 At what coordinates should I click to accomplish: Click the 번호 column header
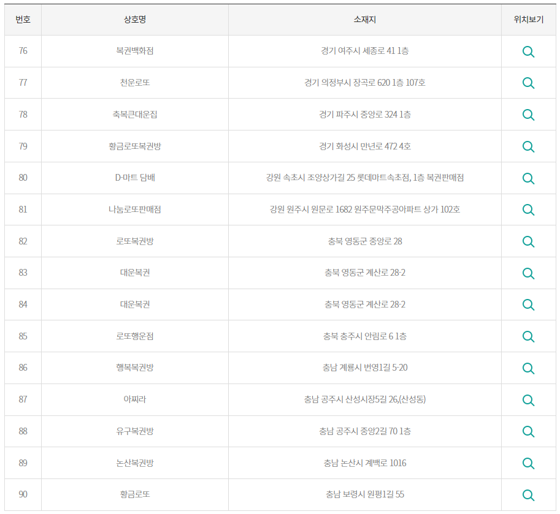23,20
